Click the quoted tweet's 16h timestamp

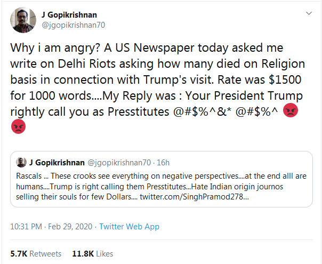[x=163, y=162]
